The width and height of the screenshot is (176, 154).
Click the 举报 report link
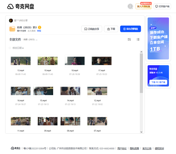(39, 31)
